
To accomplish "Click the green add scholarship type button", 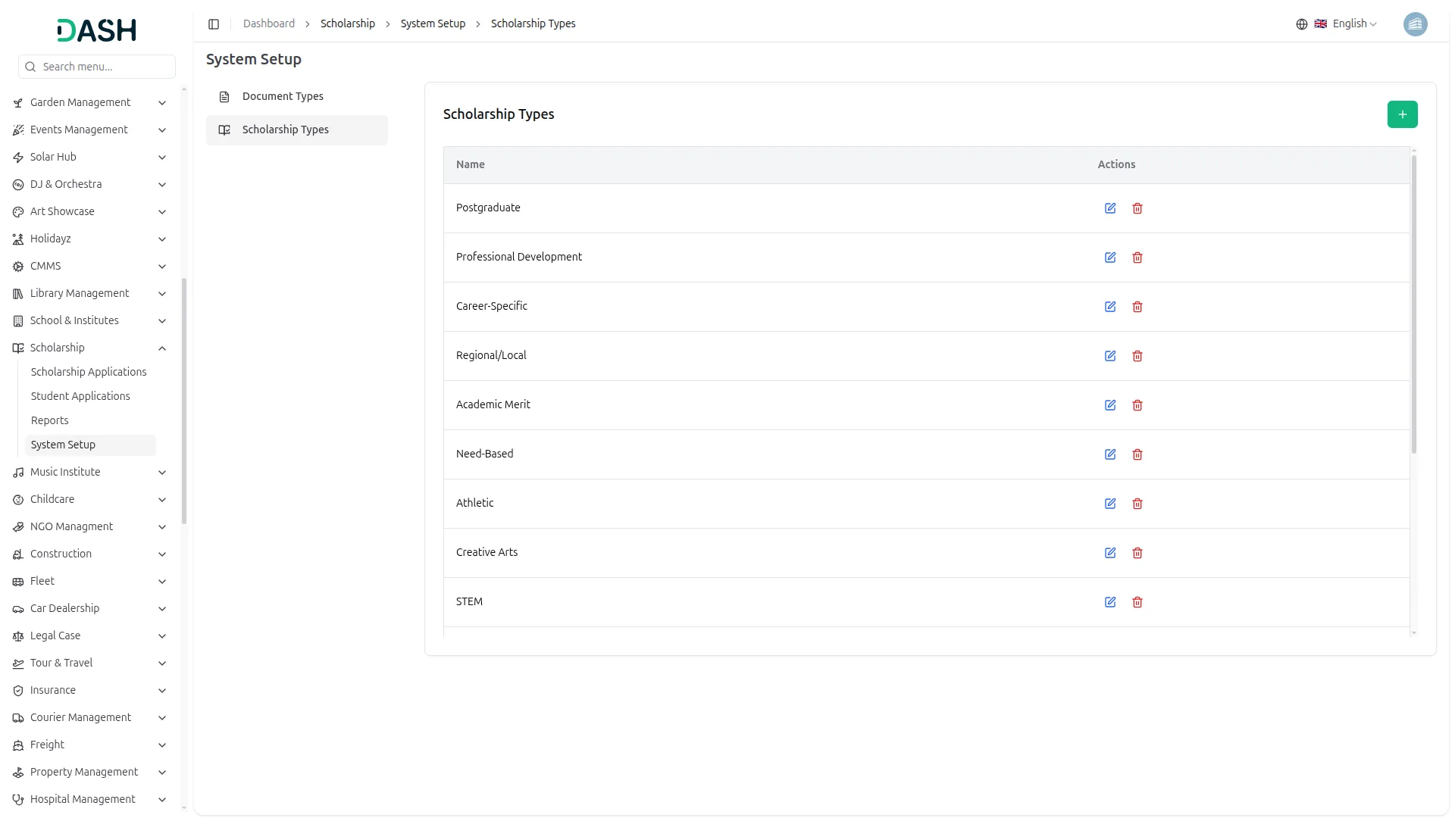I will [1402, 114].
